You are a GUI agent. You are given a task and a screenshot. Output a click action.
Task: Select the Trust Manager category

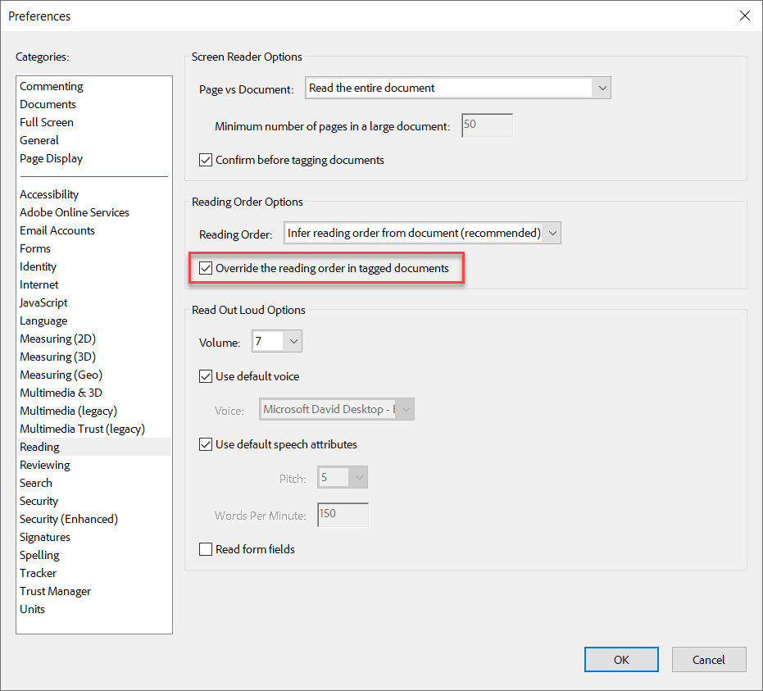55,591
